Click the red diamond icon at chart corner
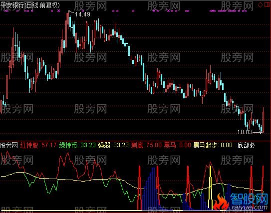This screenshot has width=271, height=213. tap(260, 5)
